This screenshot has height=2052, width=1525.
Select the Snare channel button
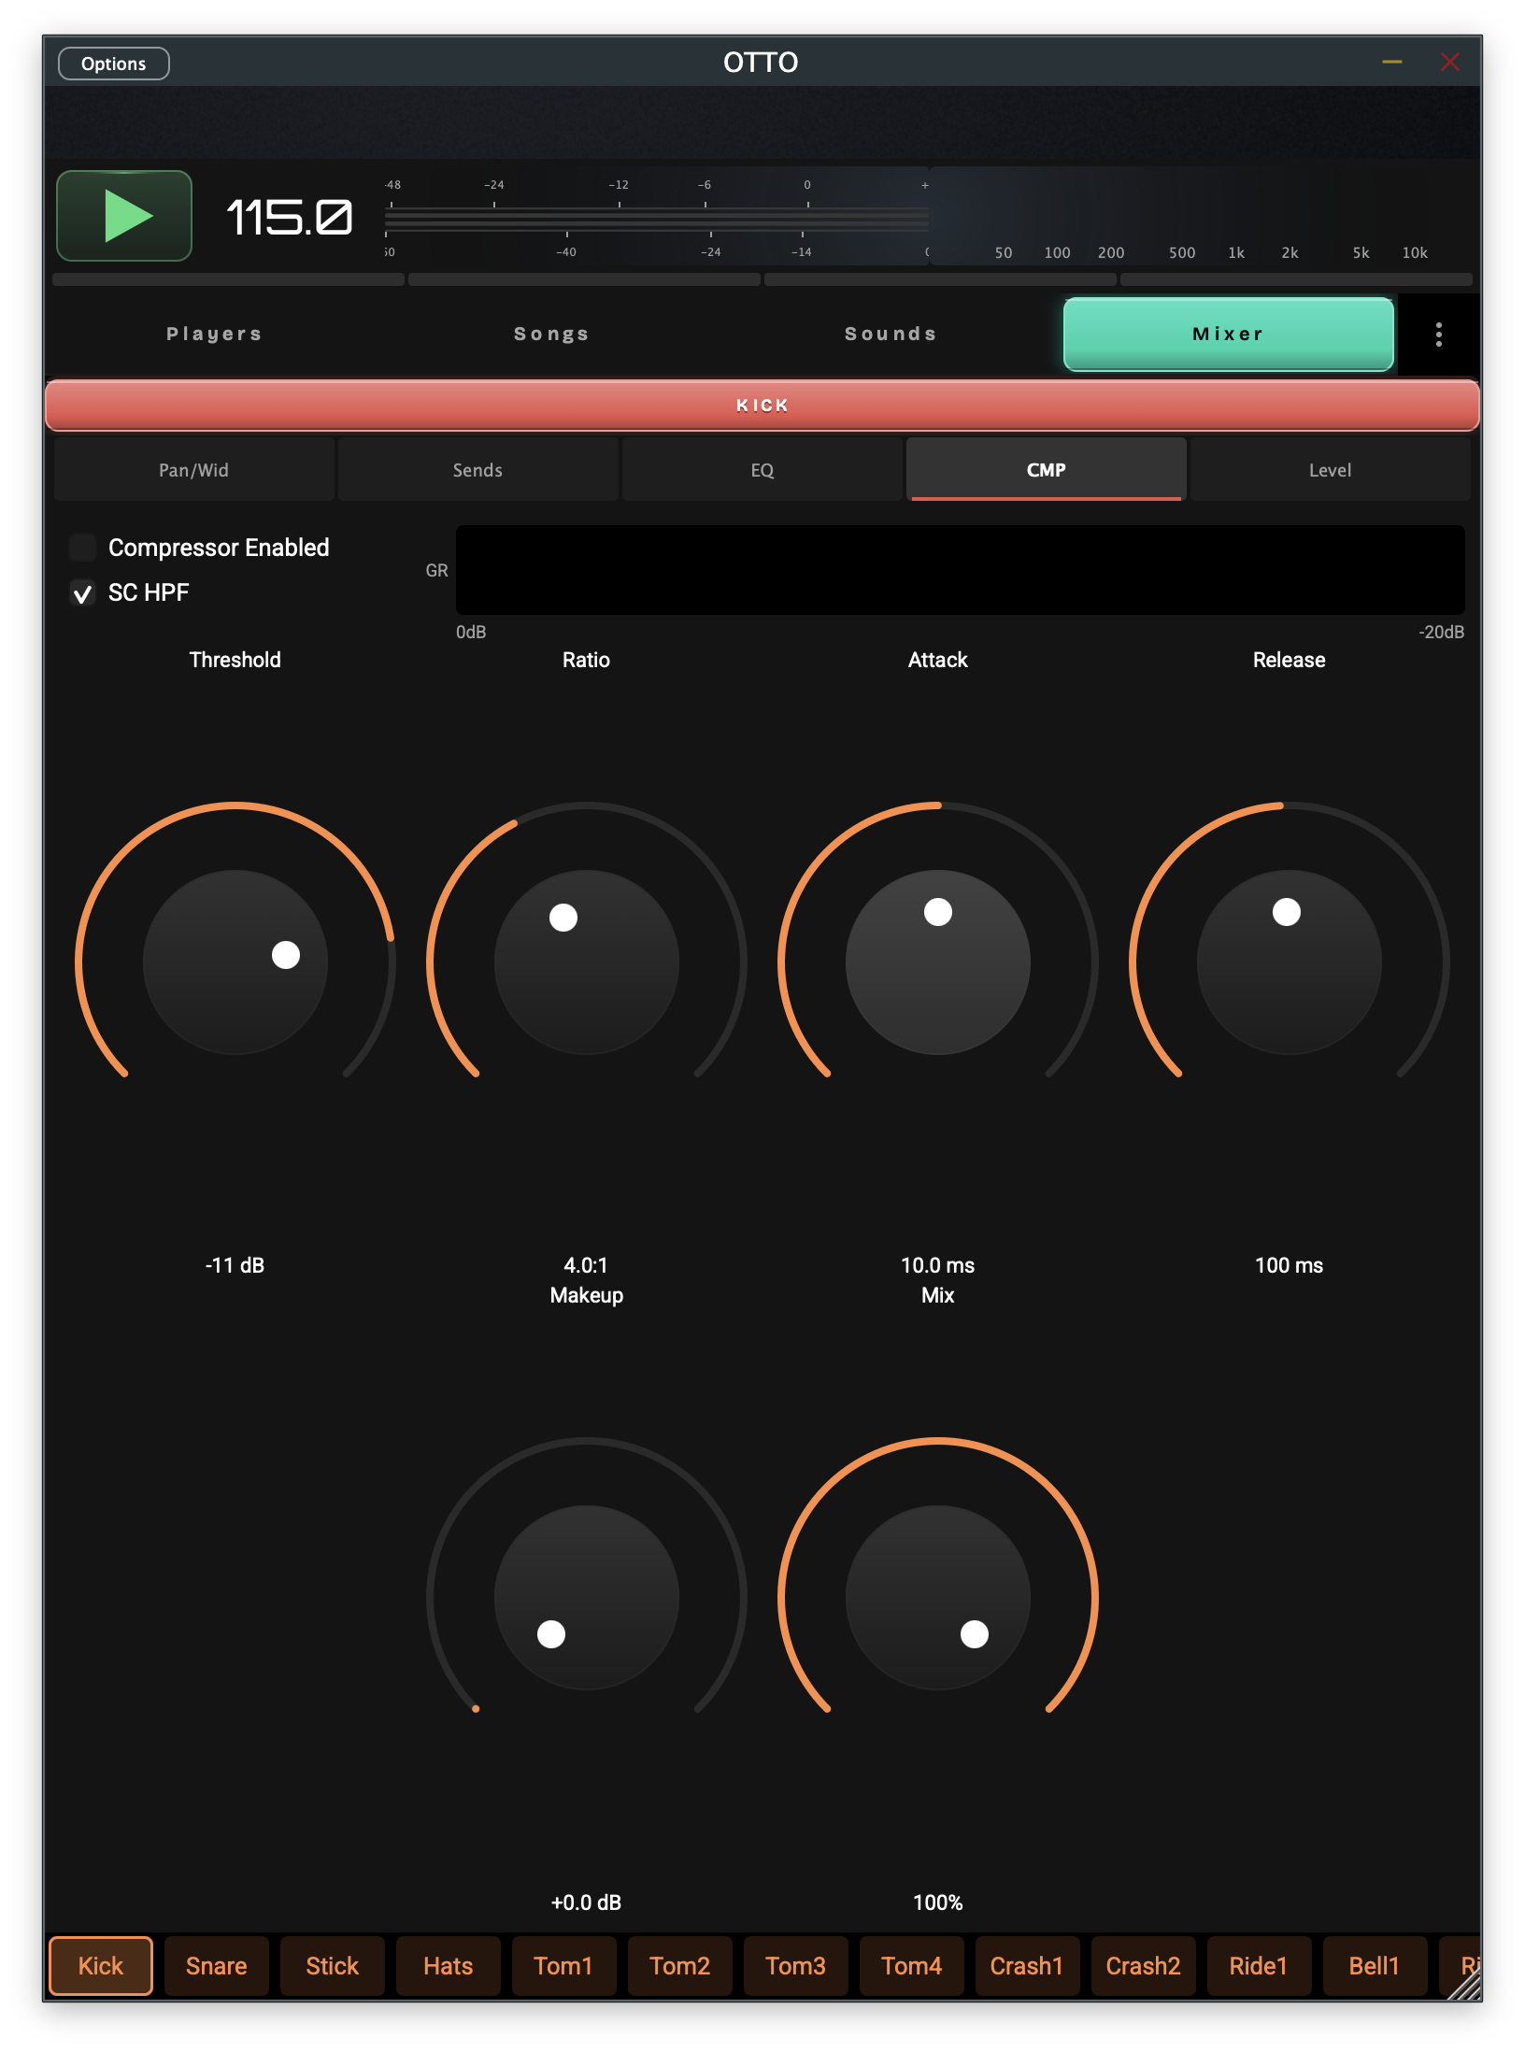217,1966
